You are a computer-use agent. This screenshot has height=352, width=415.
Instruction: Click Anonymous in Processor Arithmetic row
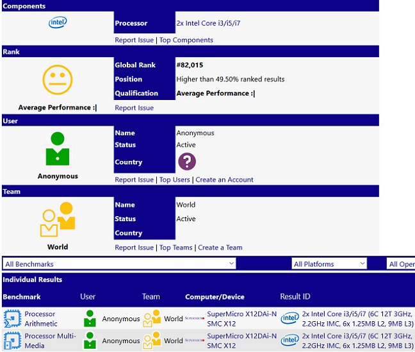121,319
